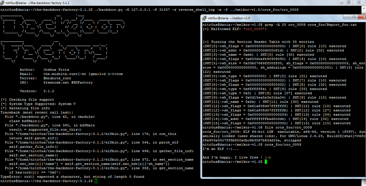The image size is (366, 186).
Task: Maximize the melkor-v1.0 terminal window
Action: point(354,17)
